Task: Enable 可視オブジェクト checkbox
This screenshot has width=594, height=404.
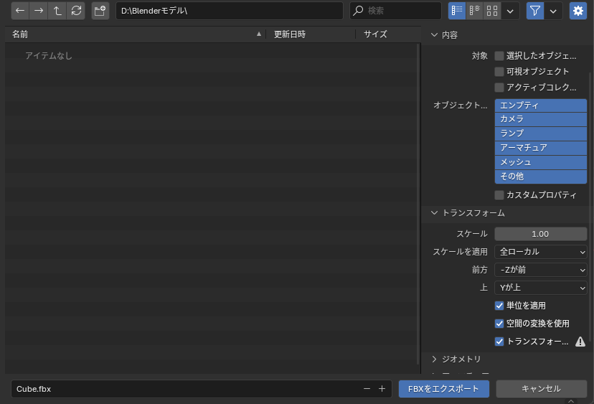Action: (x=499, y=72)
